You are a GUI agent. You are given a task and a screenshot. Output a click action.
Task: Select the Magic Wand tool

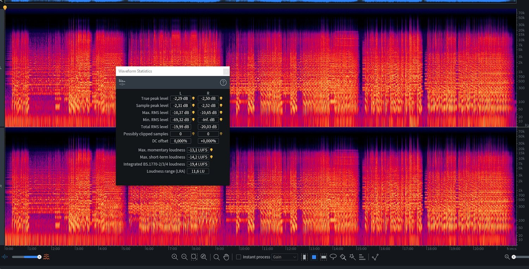pos(352,257)
